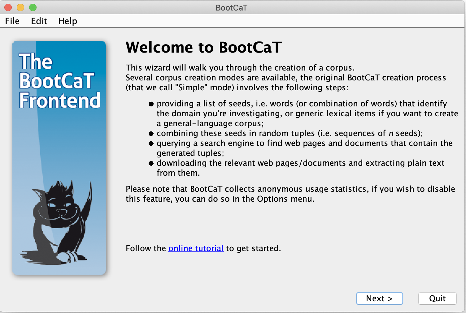Click the Next > button
The image size is (466, 313).
tap(379, 298)
